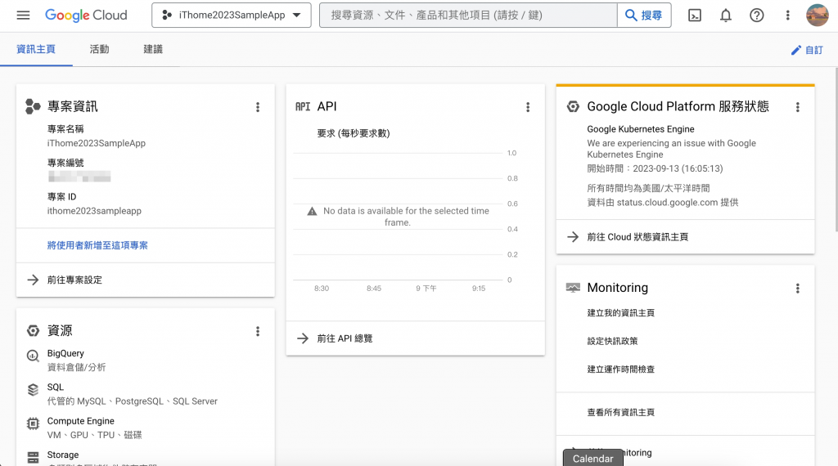Open the user account avatar

pos(817,15)
